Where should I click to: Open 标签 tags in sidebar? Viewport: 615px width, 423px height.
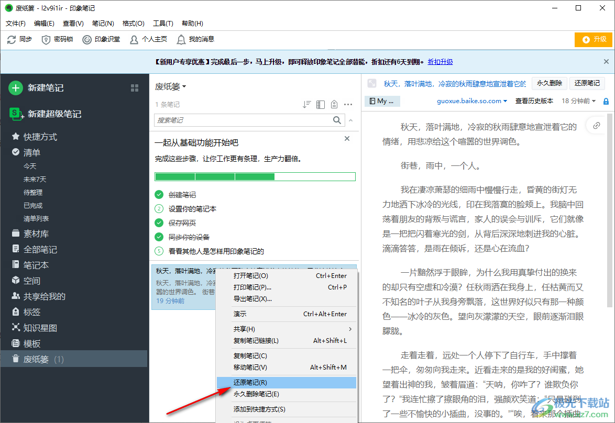pos(26,312)
